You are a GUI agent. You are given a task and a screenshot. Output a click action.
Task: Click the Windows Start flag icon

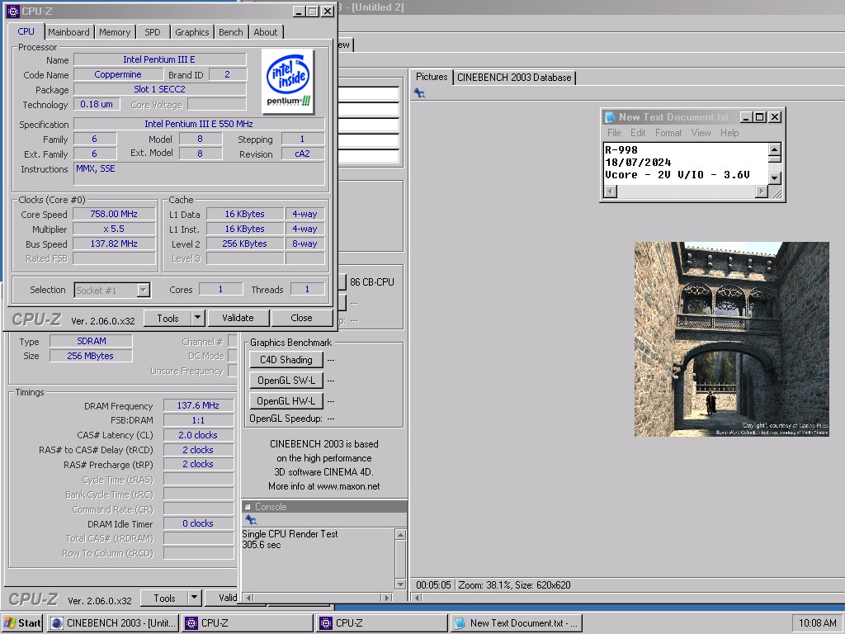(x=10, y=622)
